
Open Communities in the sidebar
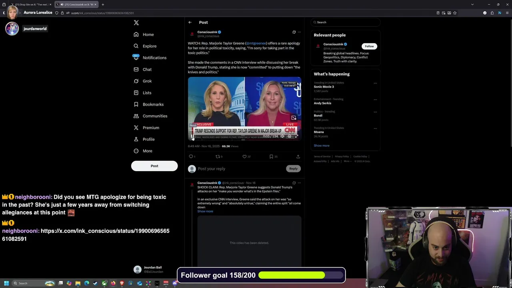pyautogui.click(x=150, y=116)
